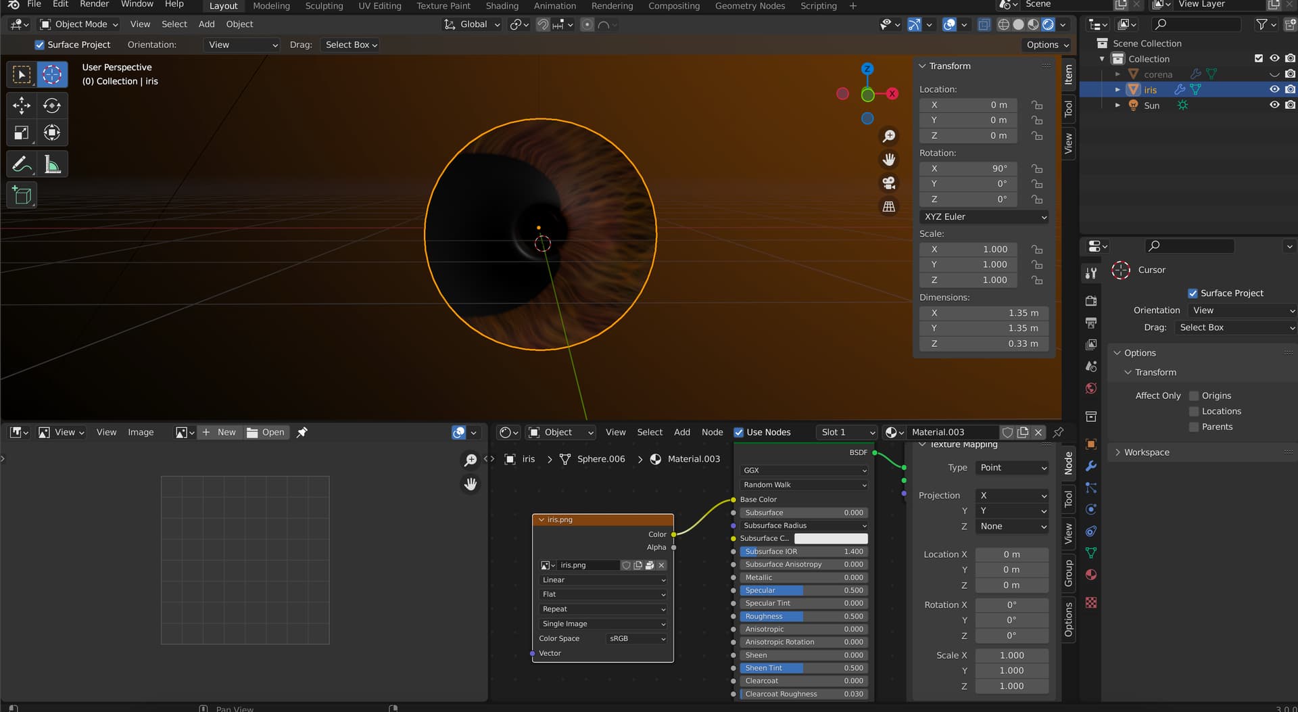Click zoom magnifier in image editor
The width and height of the screenshot is (1298, 712).
point(471,460)
